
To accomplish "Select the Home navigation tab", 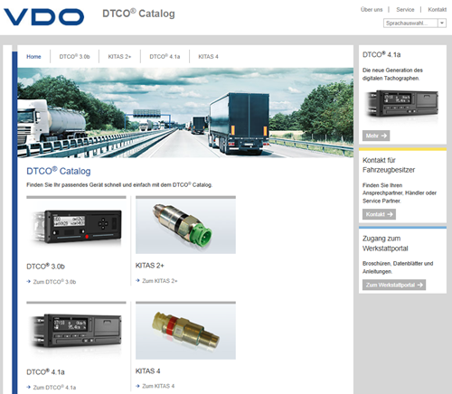I will [33, 57].
